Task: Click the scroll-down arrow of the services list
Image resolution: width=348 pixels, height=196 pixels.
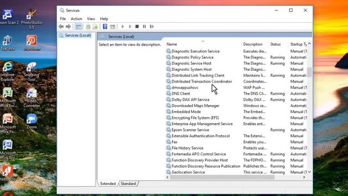Action: click(x=309, y=172)
